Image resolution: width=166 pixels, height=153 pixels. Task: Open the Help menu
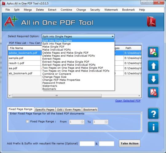point(142,10)
